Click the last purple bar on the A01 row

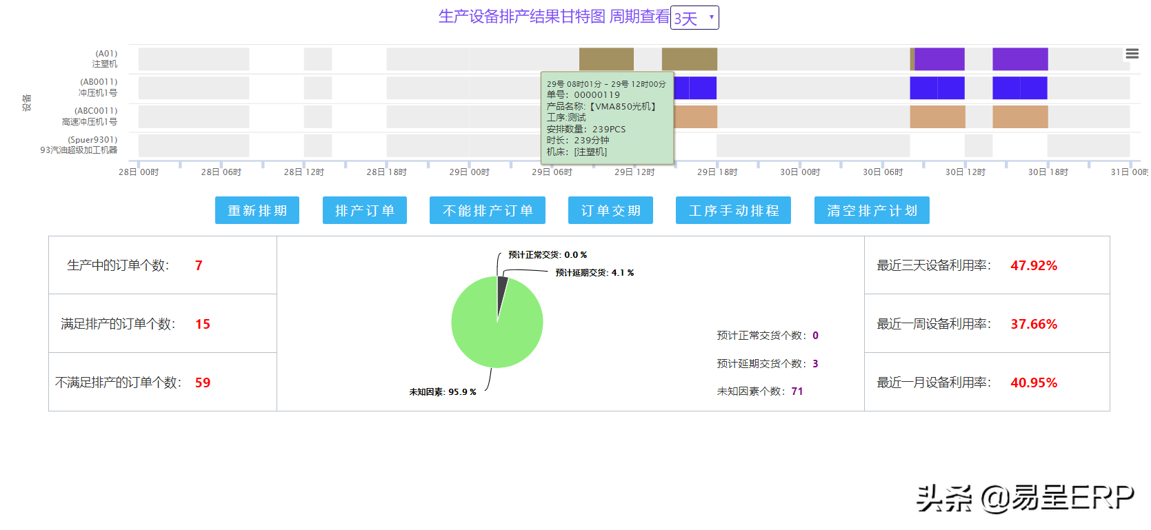pyautogui.click(x=1020, y=59)
